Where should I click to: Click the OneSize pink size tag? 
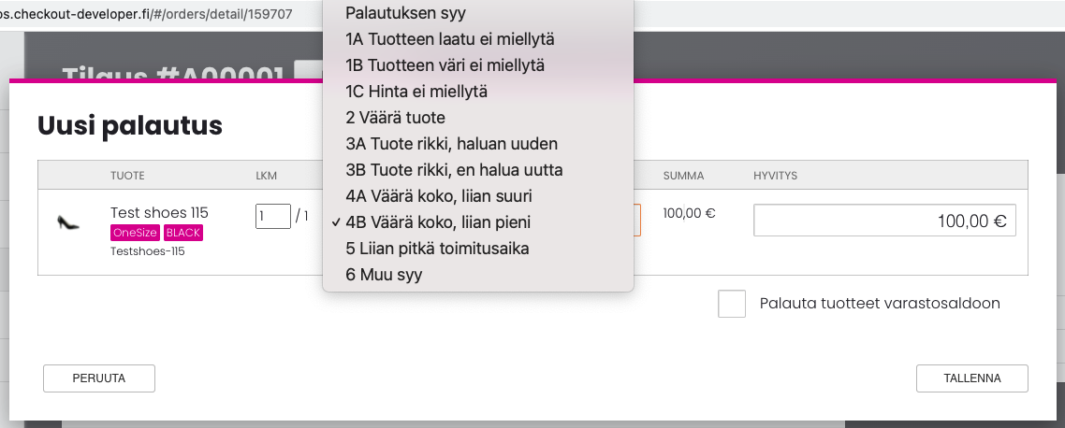click(135, 233)
